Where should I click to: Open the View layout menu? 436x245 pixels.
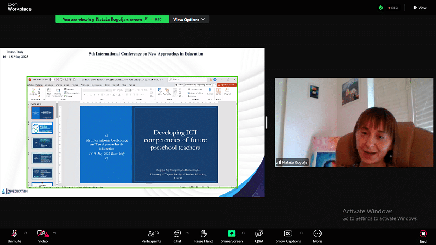tap(420, 8)
